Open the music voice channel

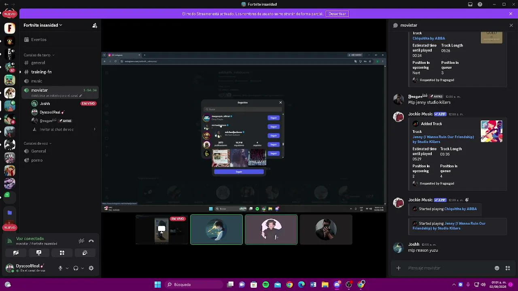point(61,81)
